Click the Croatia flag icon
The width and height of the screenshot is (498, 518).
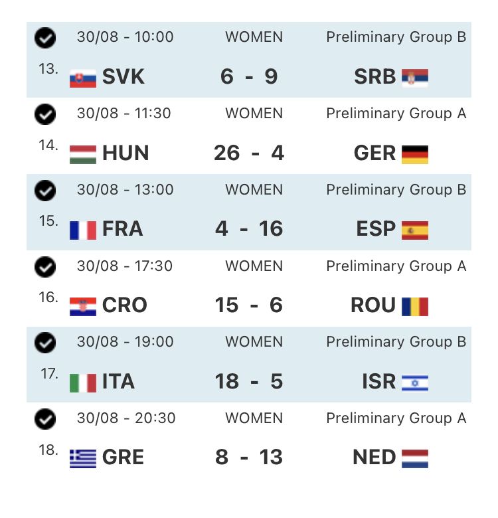click(83, 307)
